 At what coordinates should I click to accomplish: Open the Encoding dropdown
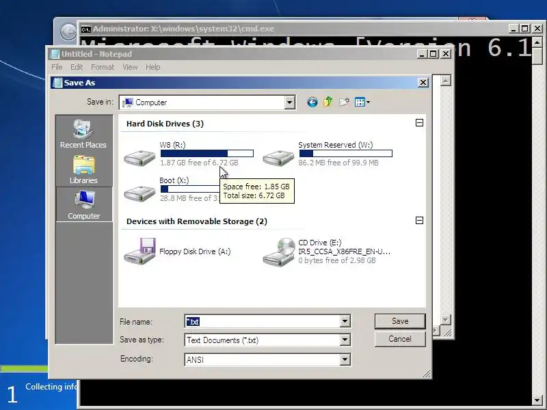point(345,359)
